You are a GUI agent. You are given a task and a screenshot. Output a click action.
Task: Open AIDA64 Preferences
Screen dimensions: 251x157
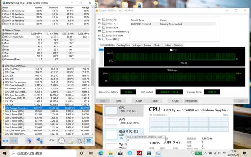click(x=191, y=101)
